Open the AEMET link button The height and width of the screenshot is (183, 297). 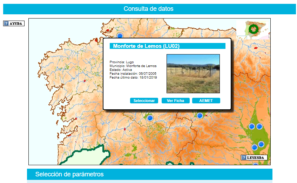206,101
